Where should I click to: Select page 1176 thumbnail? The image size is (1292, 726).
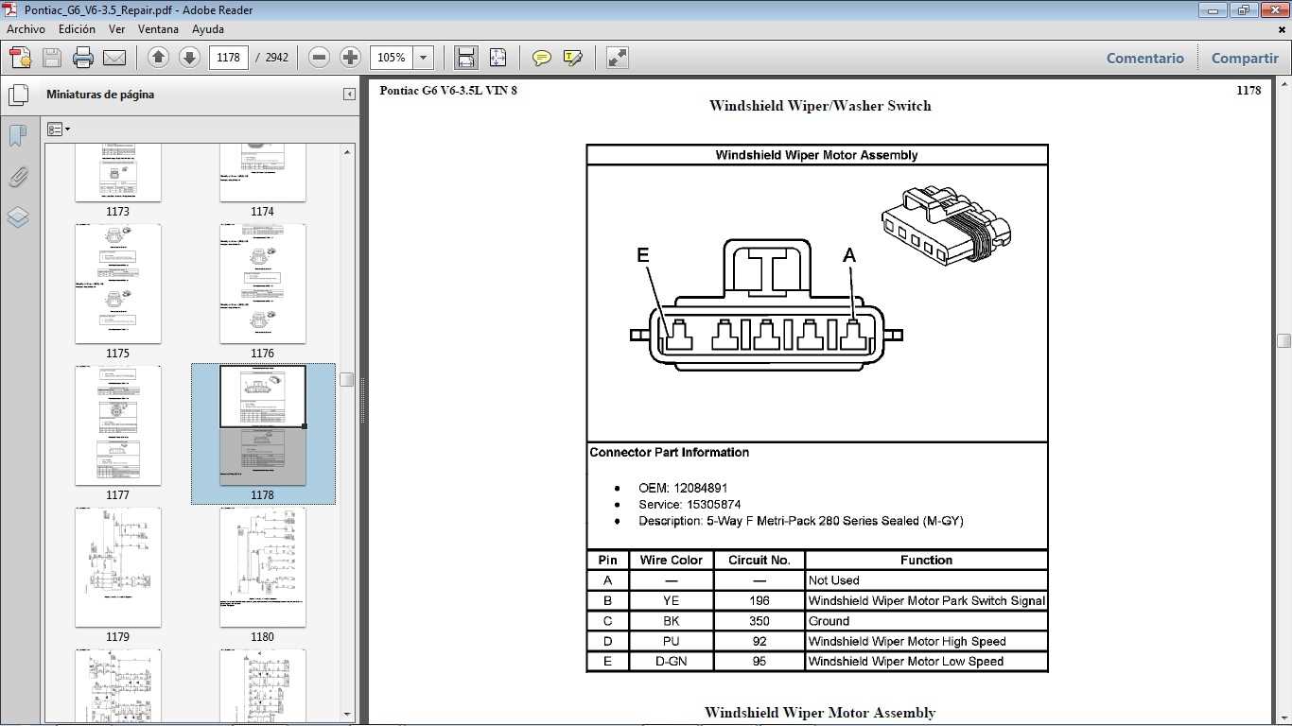coord(263,284)
